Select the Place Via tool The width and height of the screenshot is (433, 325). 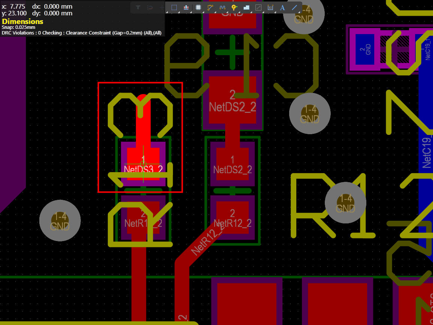tap(234, 7)
